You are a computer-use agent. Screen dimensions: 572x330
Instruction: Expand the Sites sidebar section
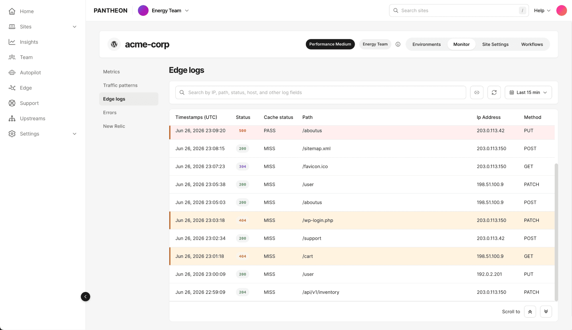[74, 27]
